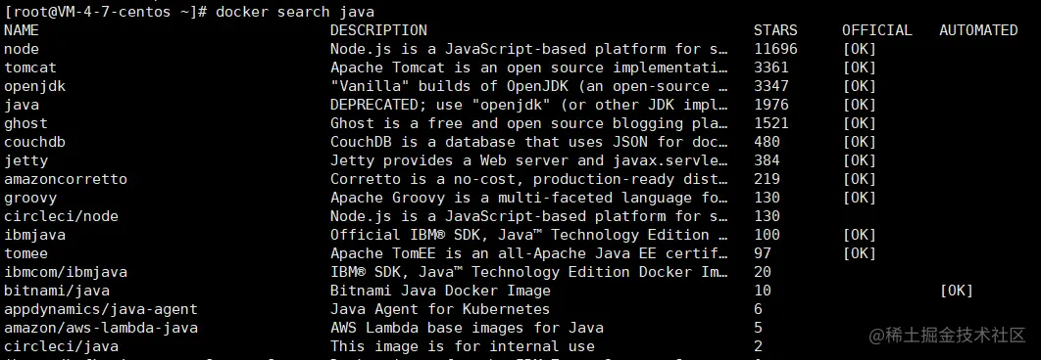Click the [OK] official marker for groovy
1041x360 pixels.
pos(859,197)
